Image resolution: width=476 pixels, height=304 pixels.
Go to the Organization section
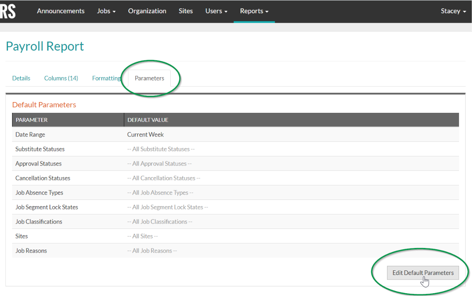pyautogui.click(x=147, y=11)
